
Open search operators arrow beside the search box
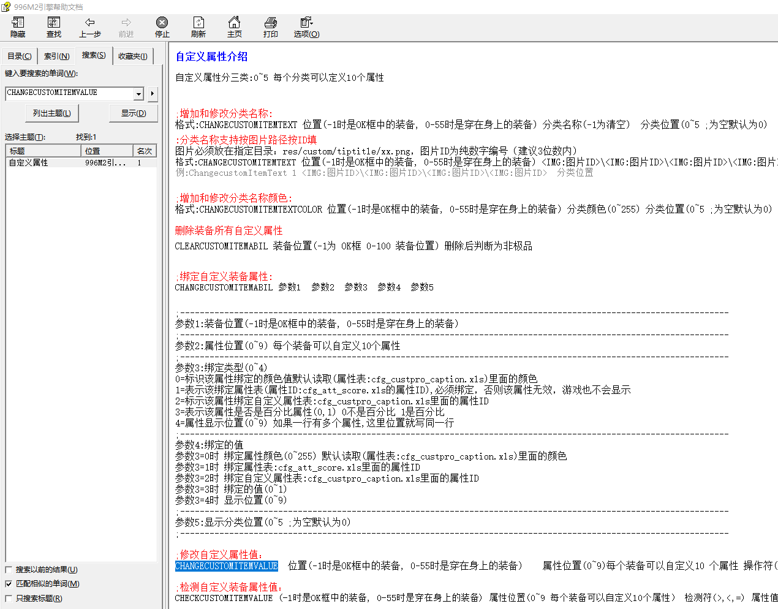click(153, 94)
